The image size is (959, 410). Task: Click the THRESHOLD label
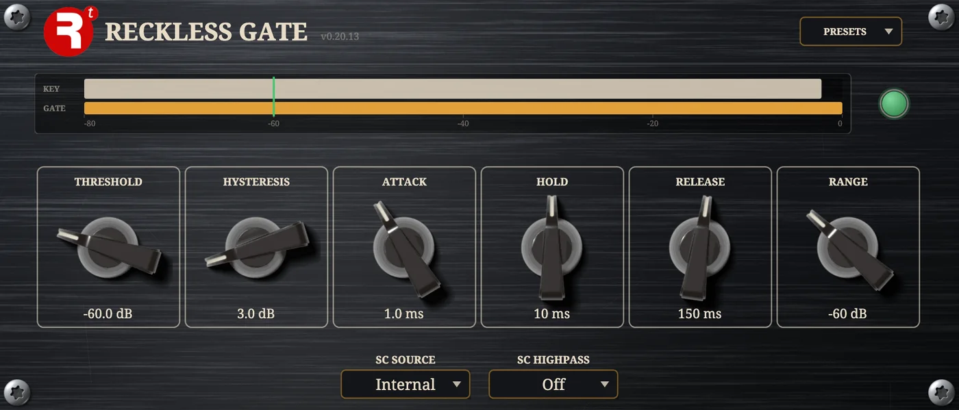pos(108,182)
